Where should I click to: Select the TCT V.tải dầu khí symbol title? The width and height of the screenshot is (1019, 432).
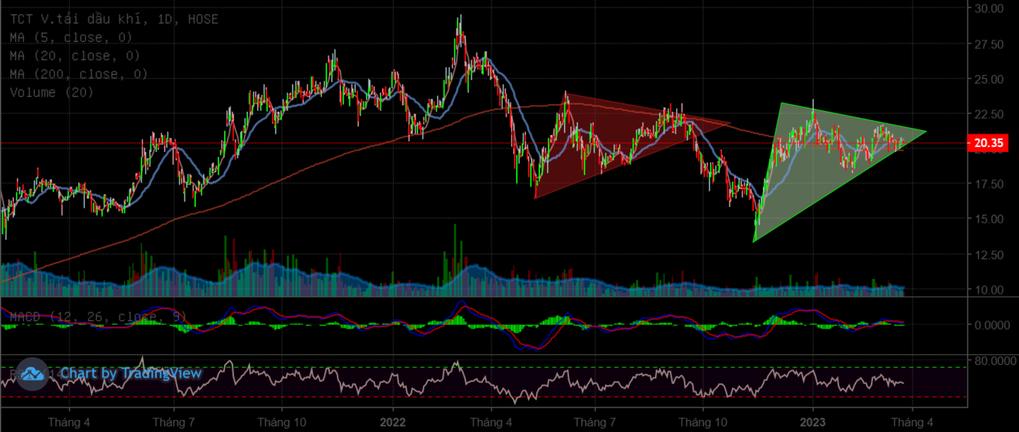[x=114, y=19]
